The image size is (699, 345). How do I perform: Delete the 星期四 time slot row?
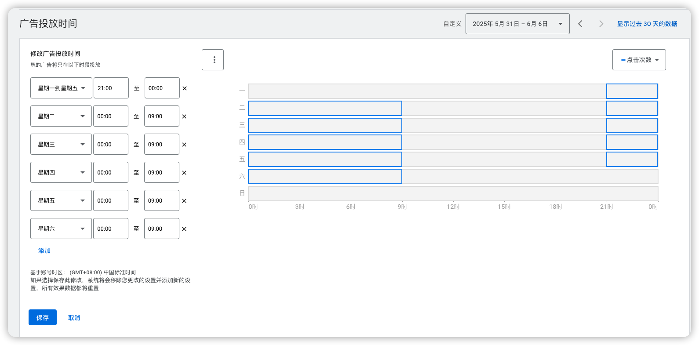[184, 173]
